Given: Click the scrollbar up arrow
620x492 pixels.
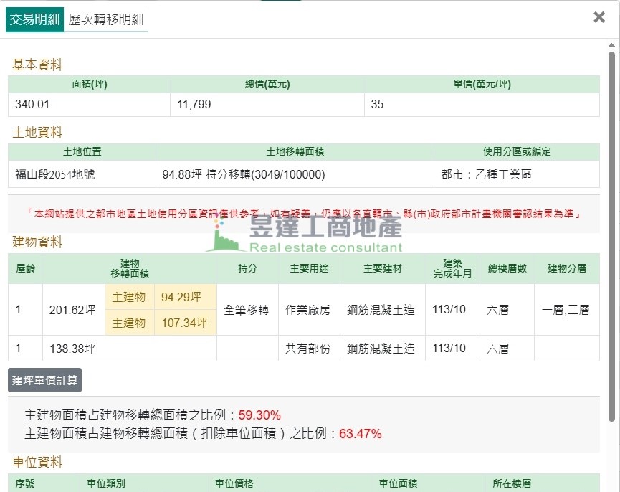Looking at the screenshot, I should [x=611, y=45].
